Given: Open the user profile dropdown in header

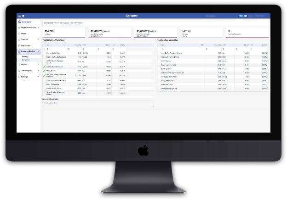Looking at the screenshot, I should pyautogui.click(x=261, y=16).
